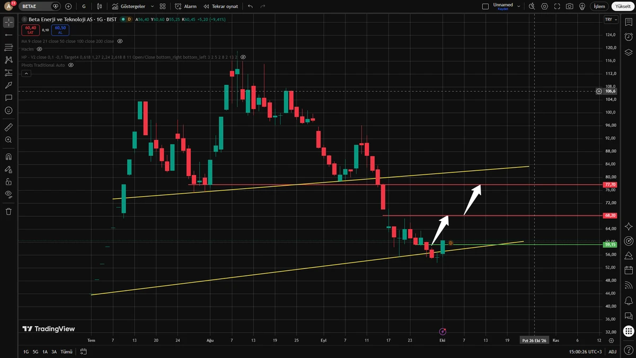Open the alerts panel in right sidebar
The width and height of the screenshot is (636, 358).
629,37
